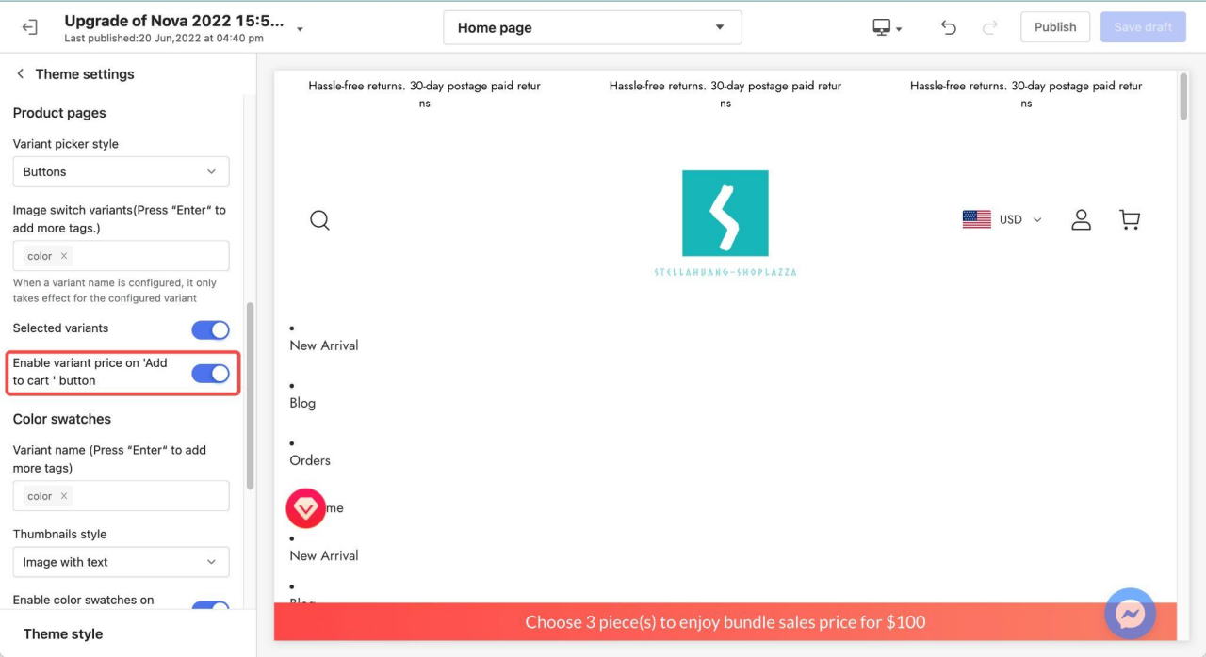
Task: Open the Home page selector dropdown
Action: coord(593,27)
